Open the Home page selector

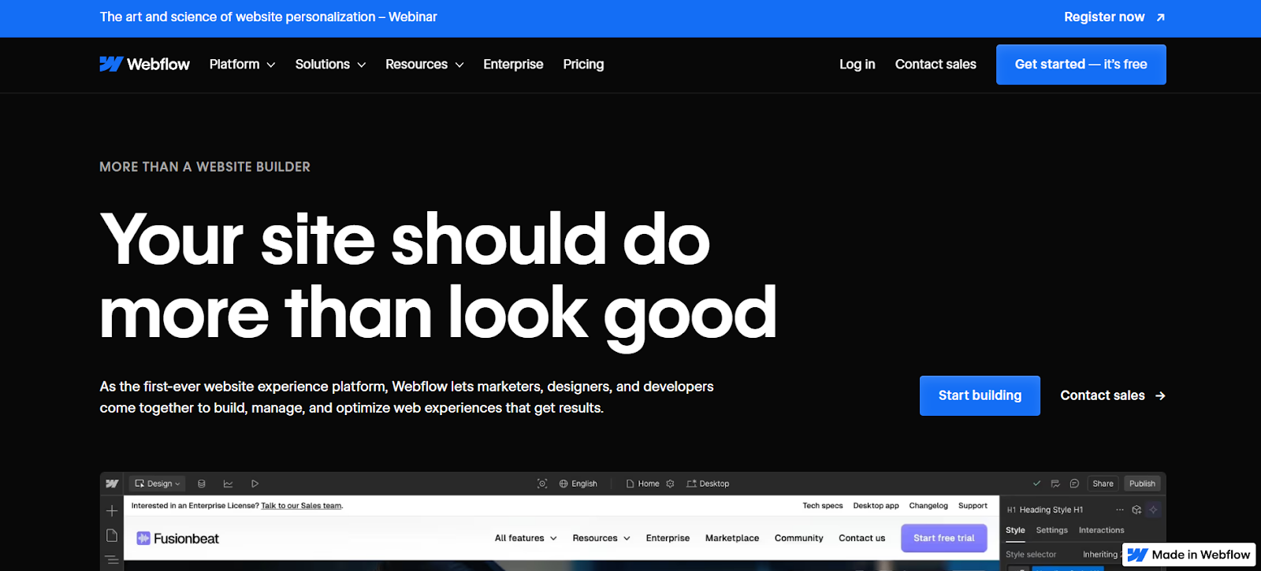point(642,484)
